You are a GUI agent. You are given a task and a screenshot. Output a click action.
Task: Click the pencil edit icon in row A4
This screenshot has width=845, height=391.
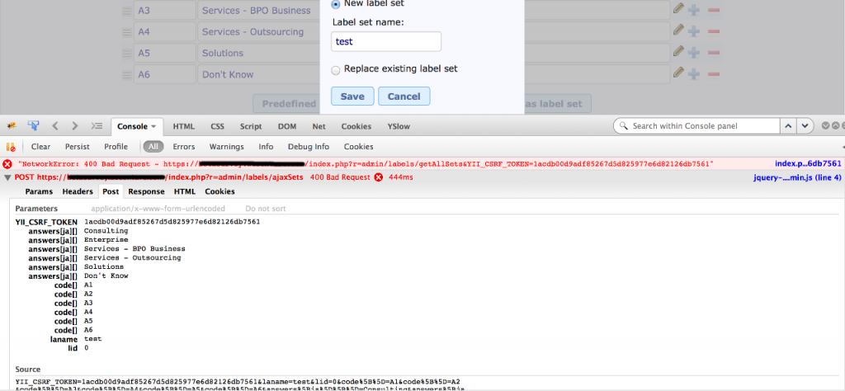click(x=678, y=31)
